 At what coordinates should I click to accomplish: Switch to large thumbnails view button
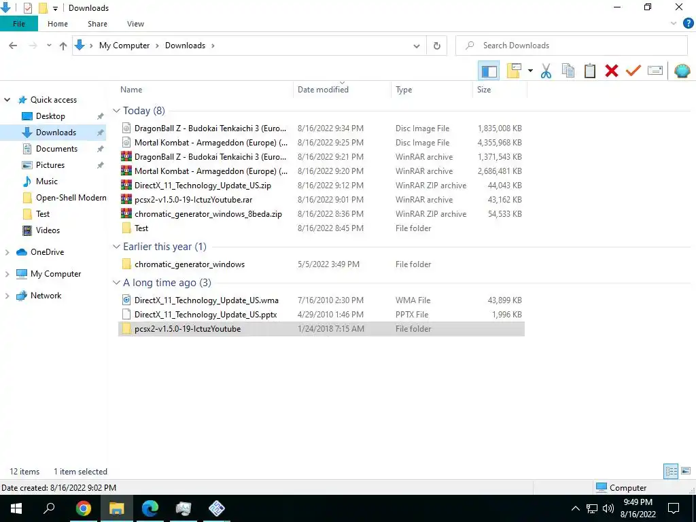coord(686,471)
